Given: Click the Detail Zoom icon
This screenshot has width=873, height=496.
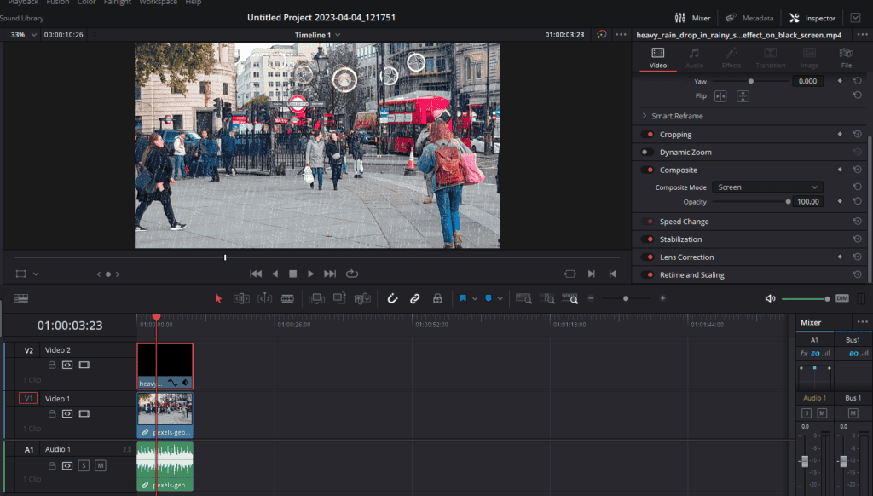Looking at the screenshot, I should 546,299.
